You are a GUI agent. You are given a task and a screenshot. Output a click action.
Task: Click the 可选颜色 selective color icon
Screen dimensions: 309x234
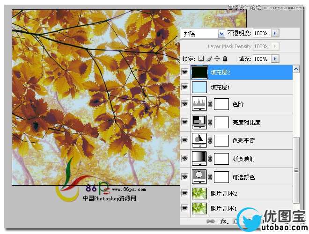(x=199, y=177)
